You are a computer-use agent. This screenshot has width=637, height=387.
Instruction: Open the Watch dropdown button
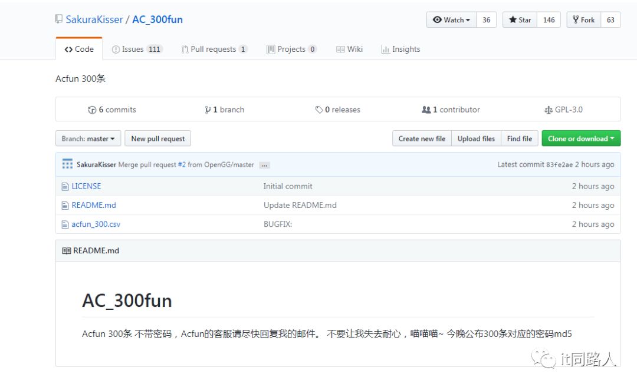point(451,20)
